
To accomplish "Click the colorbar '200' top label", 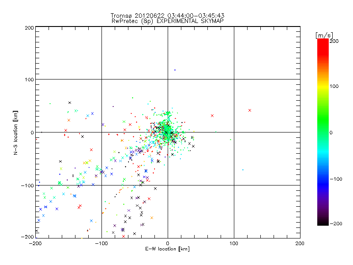I will pos(334,41).
